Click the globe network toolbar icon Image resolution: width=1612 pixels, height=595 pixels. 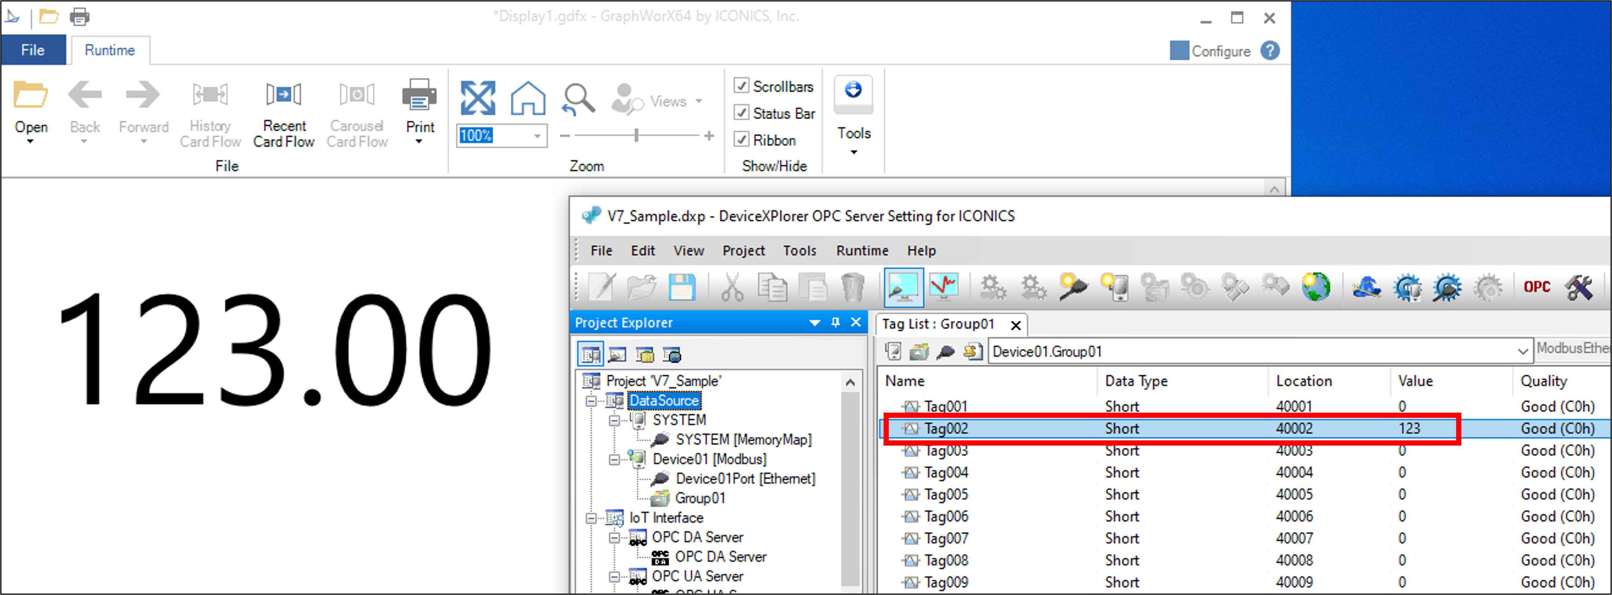(1315, 287)
